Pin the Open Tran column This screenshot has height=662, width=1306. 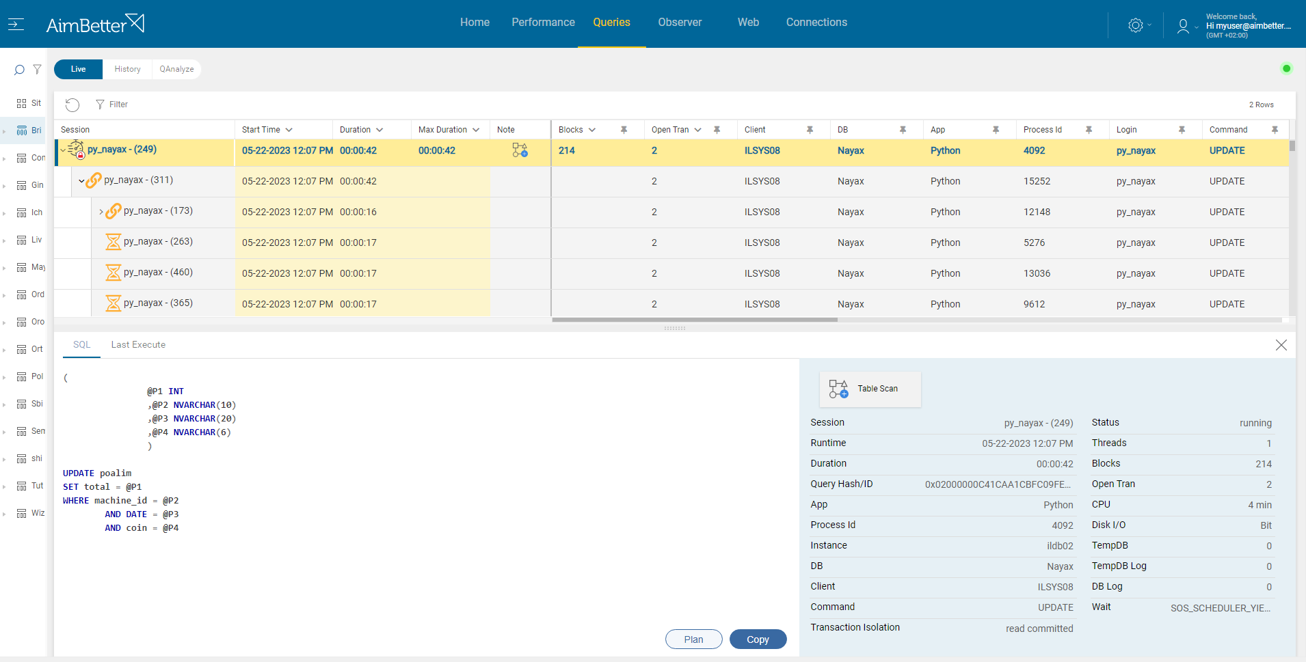click(717, 130)
